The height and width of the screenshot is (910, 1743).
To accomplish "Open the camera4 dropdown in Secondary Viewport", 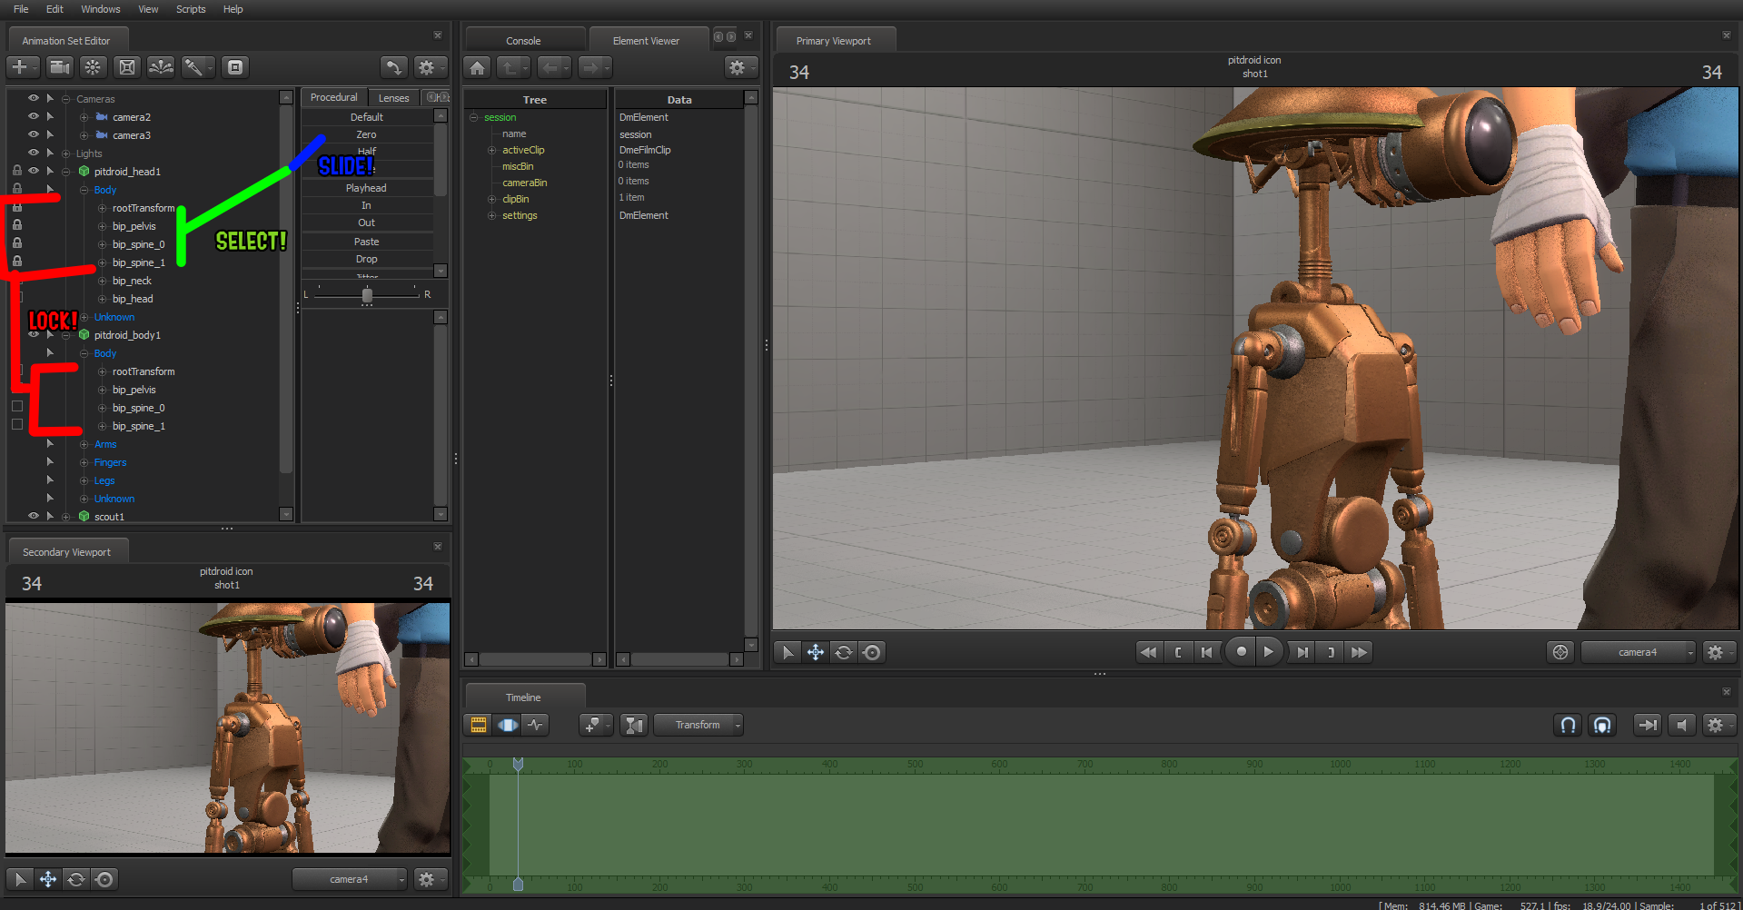I will point(349,879).
